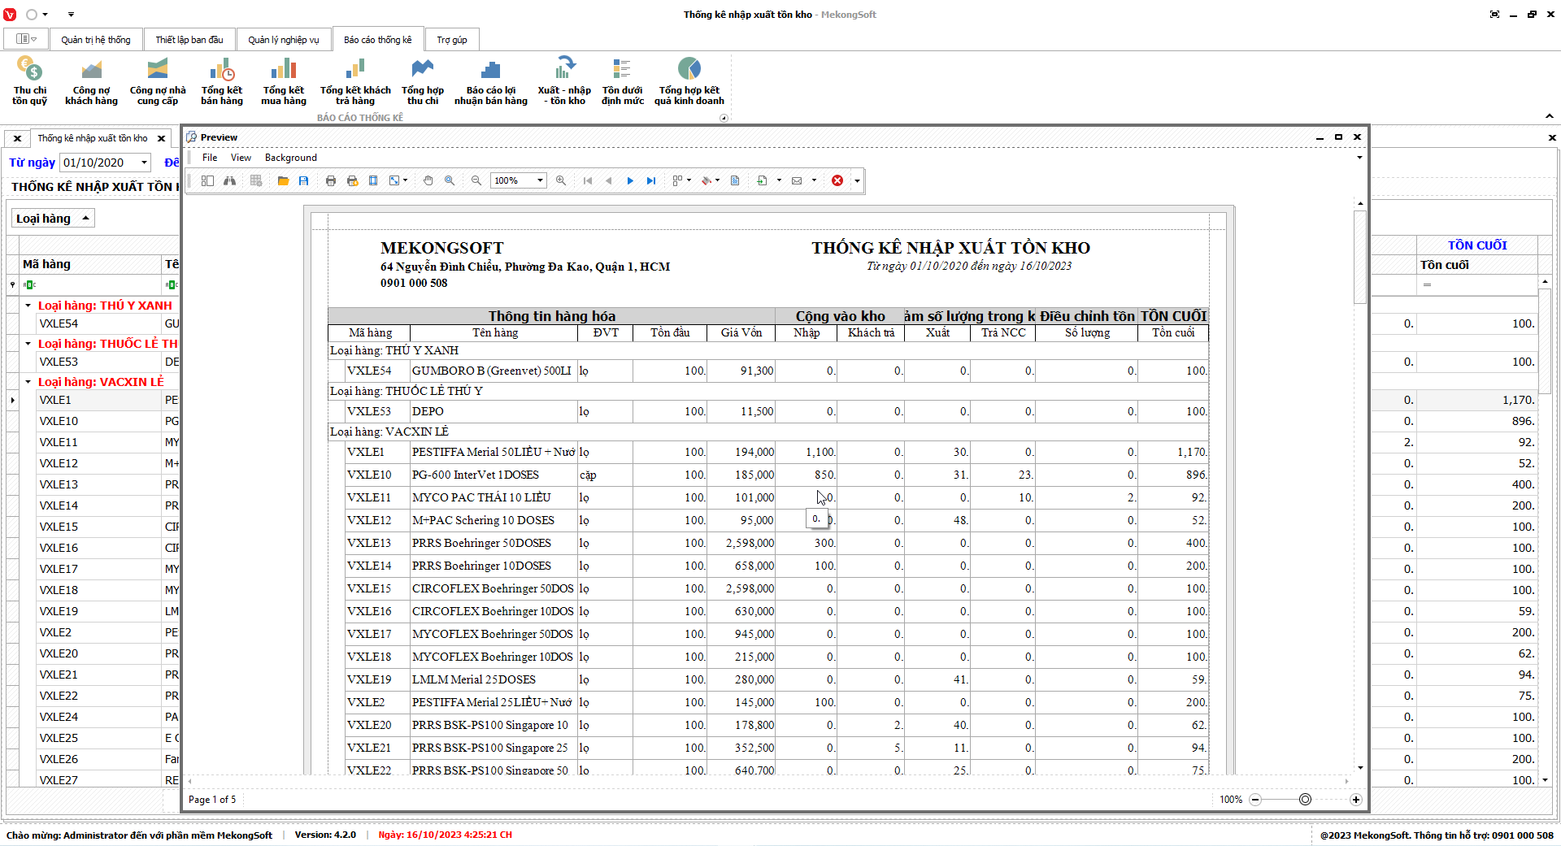Viewport: 1561px width, 846px height.
Task: Open the Từ ngày date picker dropdown
Action: coord(144,163)
